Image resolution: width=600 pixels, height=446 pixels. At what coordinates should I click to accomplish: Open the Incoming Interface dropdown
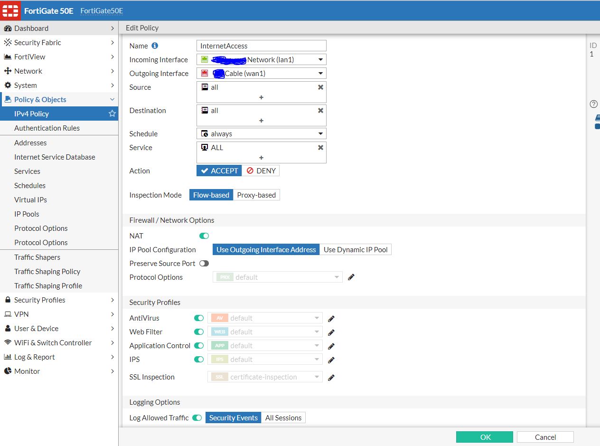261,59
